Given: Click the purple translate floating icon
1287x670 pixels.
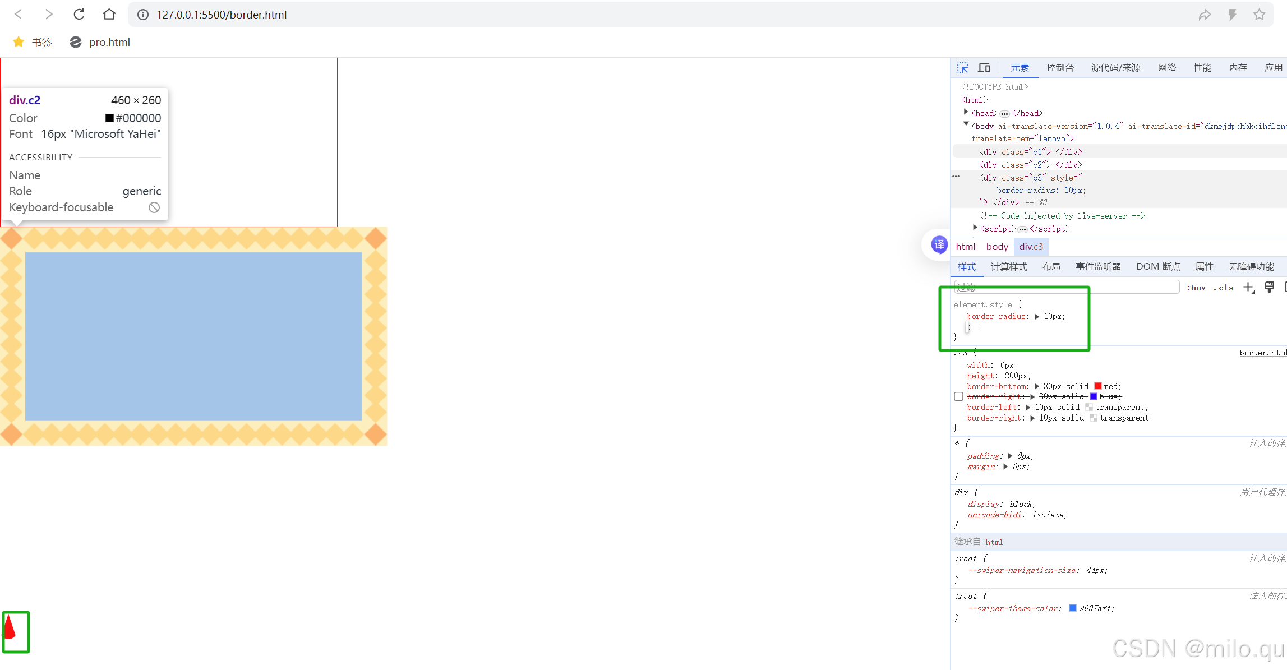Looking at the screenshot, I should coord(939,244).
